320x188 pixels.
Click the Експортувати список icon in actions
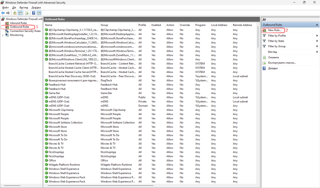click(264, 63)
